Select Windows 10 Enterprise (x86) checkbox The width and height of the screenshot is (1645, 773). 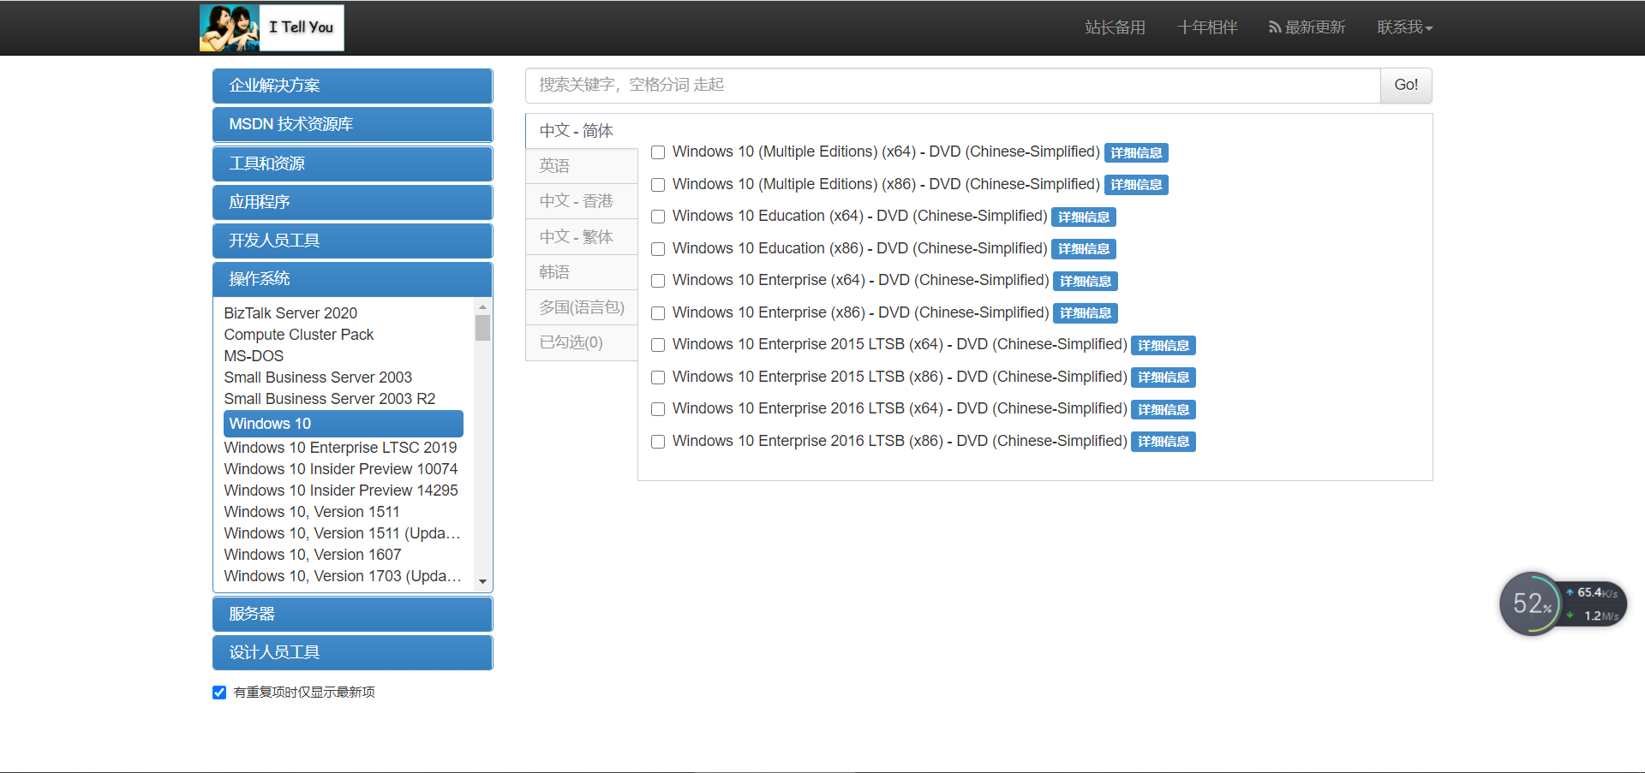tap(658, 313)
